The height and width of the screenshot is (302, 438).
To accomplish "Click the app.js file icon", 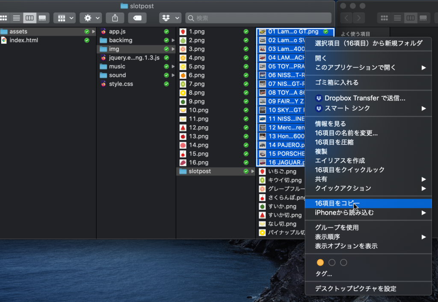I will tap(103, 32).
